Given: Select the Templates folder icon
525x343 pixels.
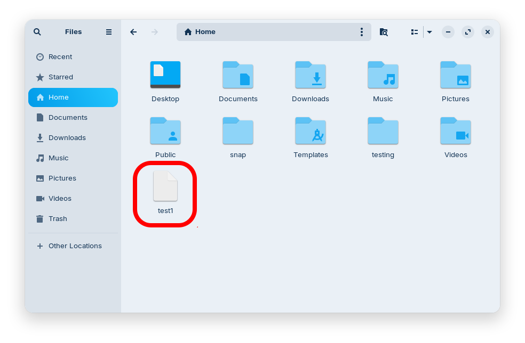Looking at the screenshot, I should tap(311, 130).
